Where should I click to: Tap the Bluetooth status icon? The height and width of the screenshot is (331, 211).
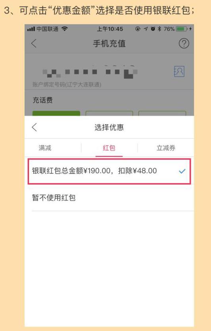point(159,29)
